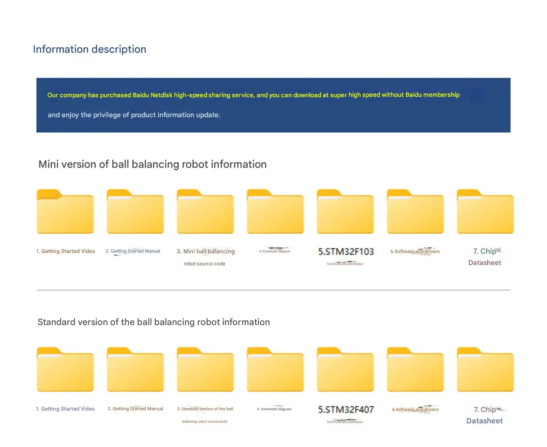Click the 5.STM32F103 label text
Image resolution: width=547 pixels, height=447 pixels.
[x=346, y=252]
